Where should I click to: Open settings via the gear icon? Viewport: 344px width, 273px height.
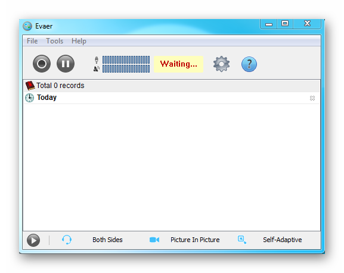pyautogui.click(x=222, y=64)
